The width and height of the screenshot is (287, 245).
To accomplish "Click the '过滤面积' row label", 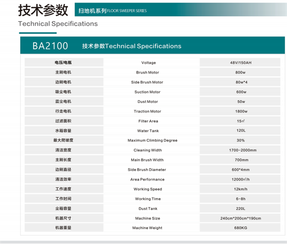I will (x=63, y=121).
